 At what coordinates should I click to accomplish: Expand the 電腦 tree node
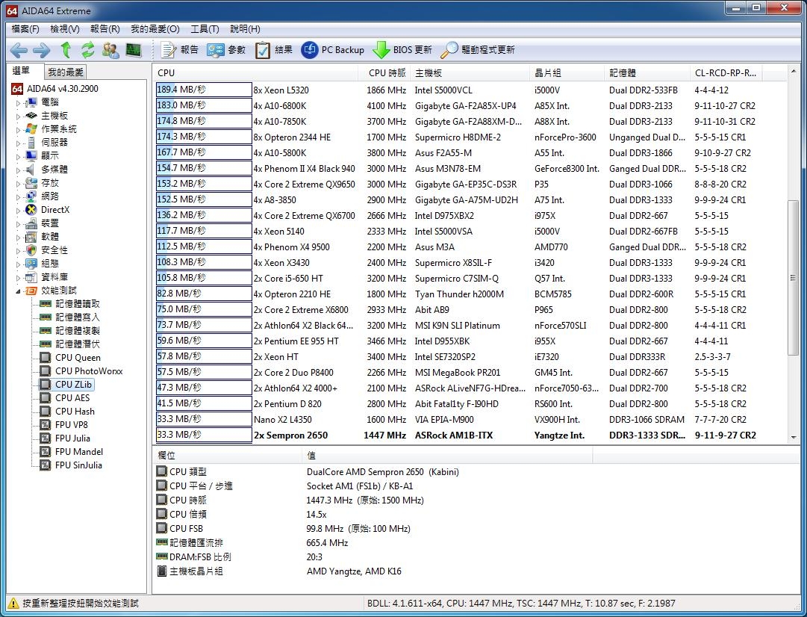[x=19, y=102]
